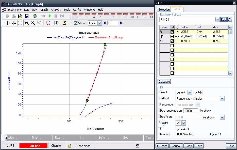This screenshot has height=150, width=237.
Task: Click the pause toolbar button
Action: click(x=56, y=16)
